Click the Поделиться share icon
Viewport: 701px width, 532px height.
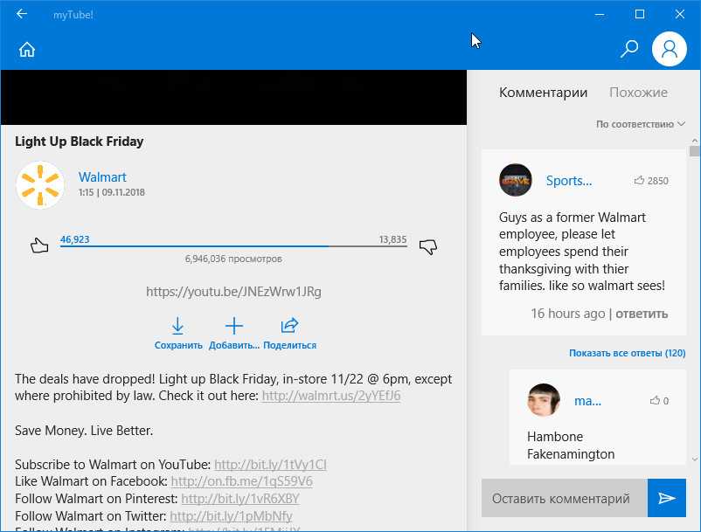click(x=289, y=327)
